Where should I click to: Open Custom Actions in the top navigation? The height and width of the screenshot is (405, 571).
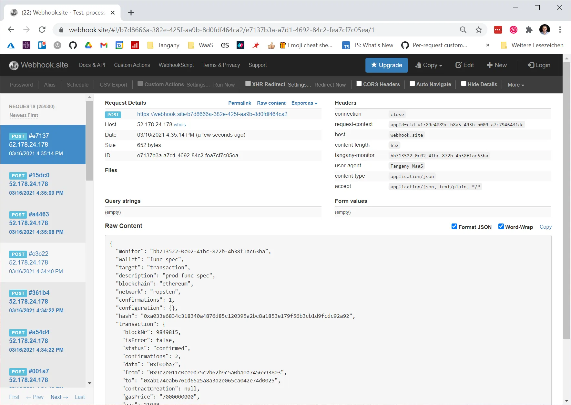coord(132,65)
